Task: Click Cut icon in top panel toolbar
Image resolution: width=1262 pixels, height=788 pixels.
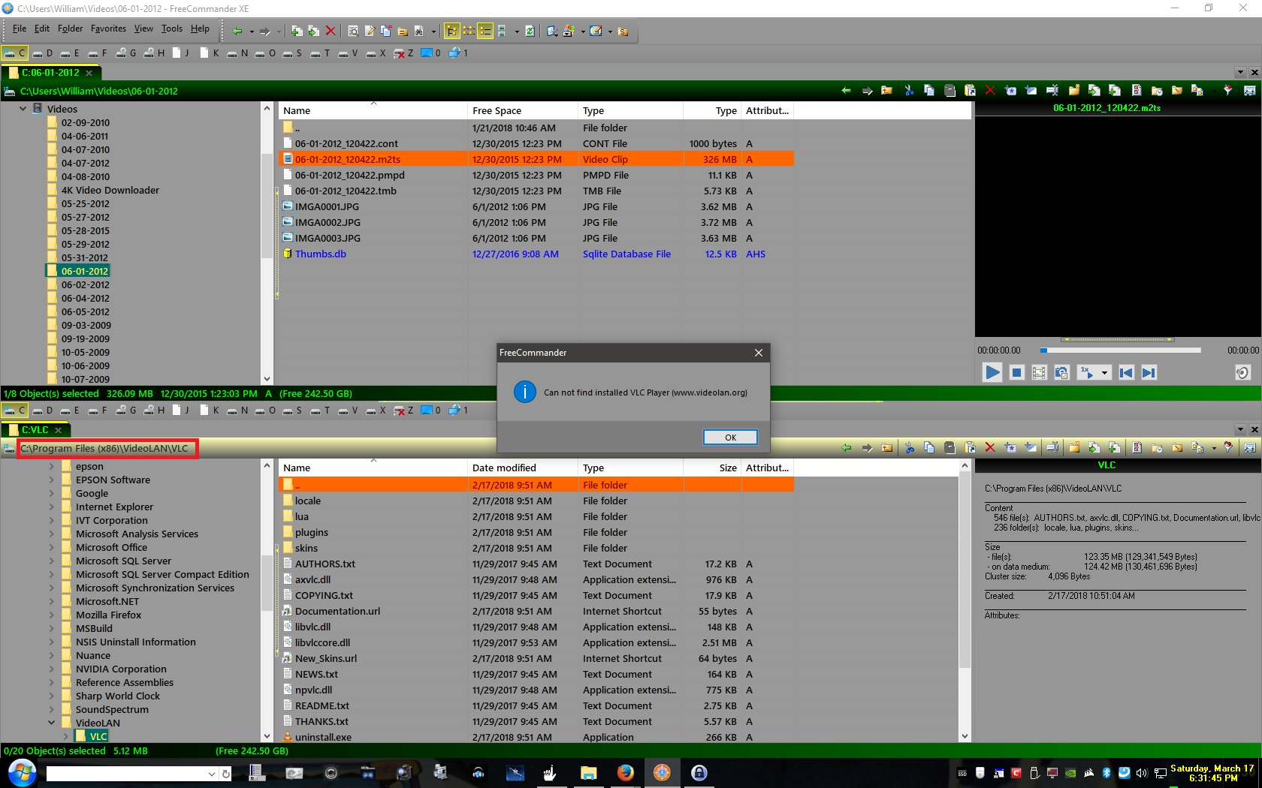Action: pos(909,91)
